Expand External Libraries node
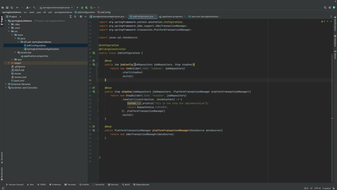Screen dimensions: 337x190 click(x=6, y=84)
